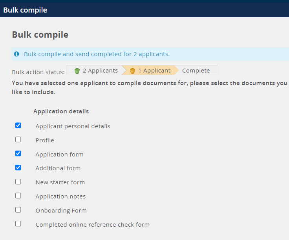Viewport: 289px width, 240px height.
Task: Click the 'Additional form' label text
Action: point(58,168)
